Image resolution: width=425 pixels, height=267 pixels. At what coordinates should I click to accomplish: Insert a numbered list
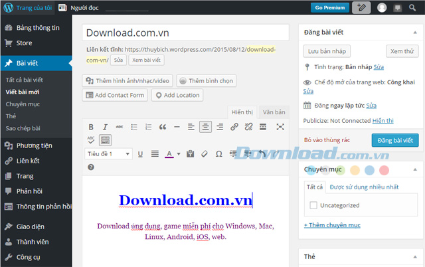[148, 127]
